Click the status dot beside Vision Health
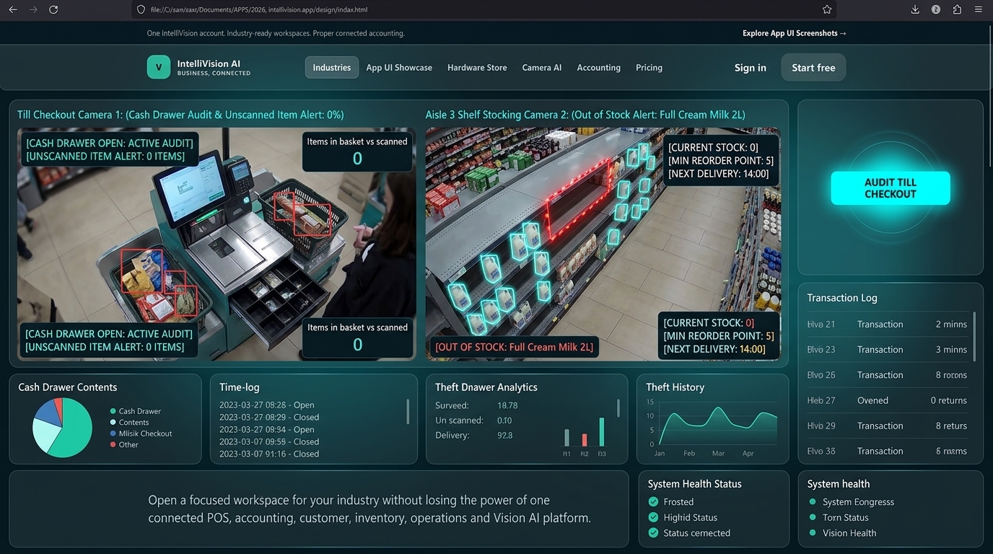This screenshot has height=554, width=993. 813,533
